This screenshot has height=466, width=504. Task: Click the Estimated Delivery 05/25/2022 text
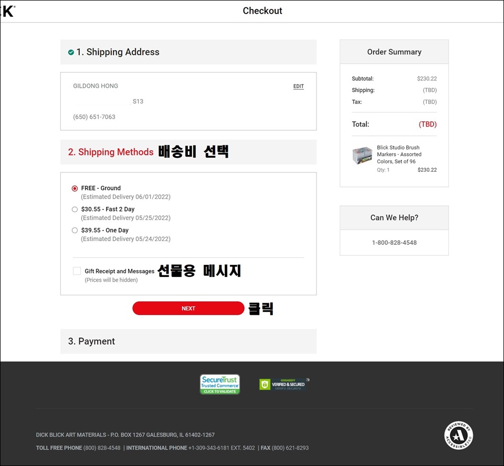tap(125, 218)
